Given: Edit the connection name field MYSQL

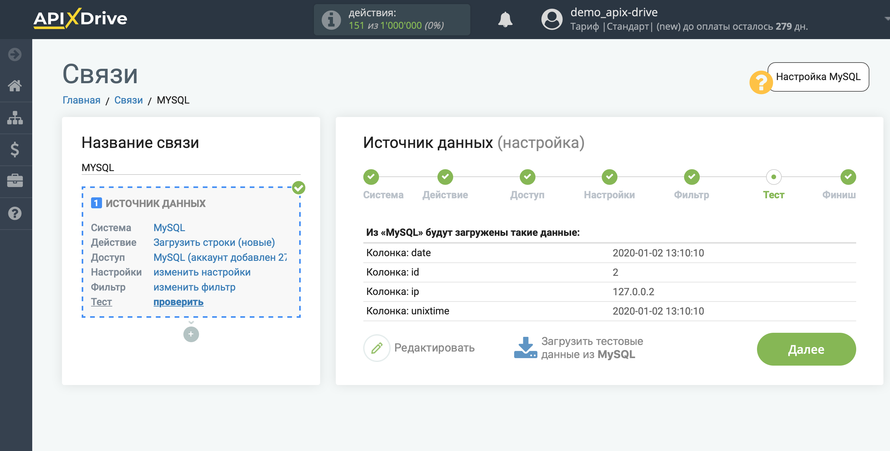Looking at the screenshot, I should (x=191, y=168).
